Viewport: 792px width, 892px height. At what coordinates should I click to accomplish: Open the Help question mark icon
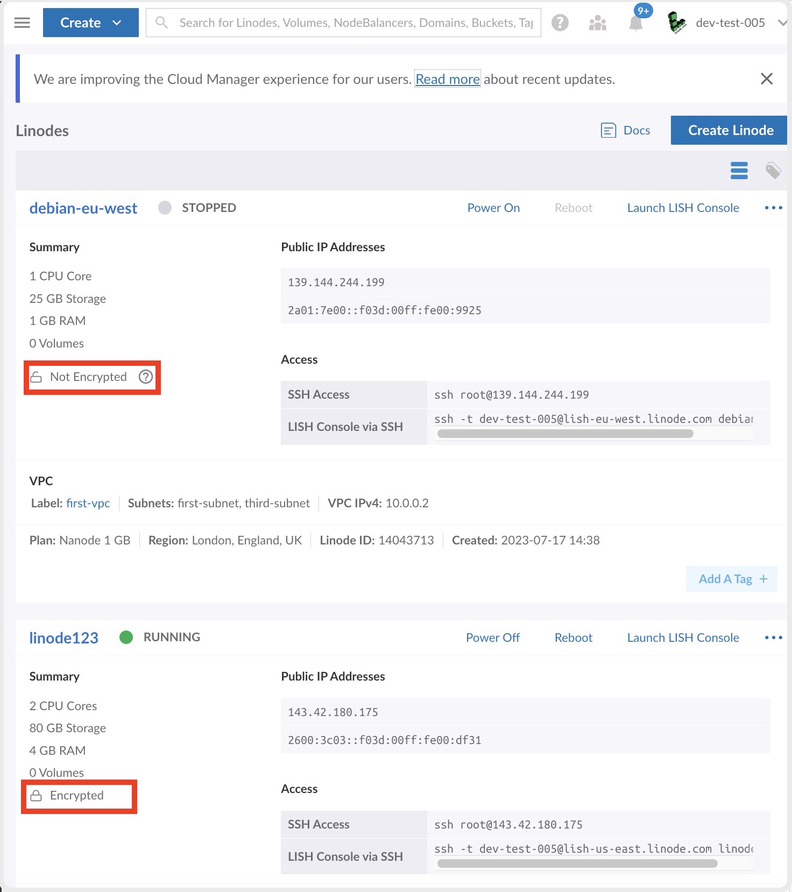click(560, 23)
